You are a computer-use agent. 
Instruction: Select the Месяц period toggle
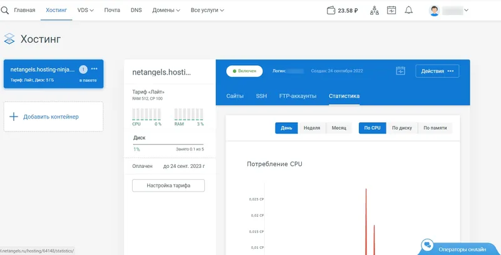[339, 128]
